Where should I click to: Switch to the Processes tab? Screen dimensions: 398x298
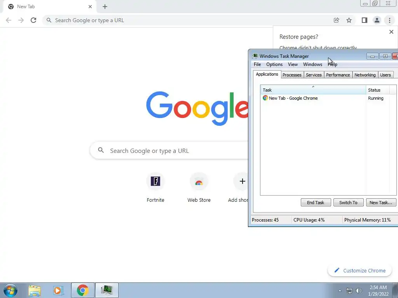pos(292,75)
